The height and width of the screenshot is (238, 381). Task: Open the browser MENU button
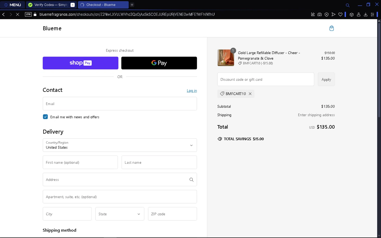(x=13, y=5)
